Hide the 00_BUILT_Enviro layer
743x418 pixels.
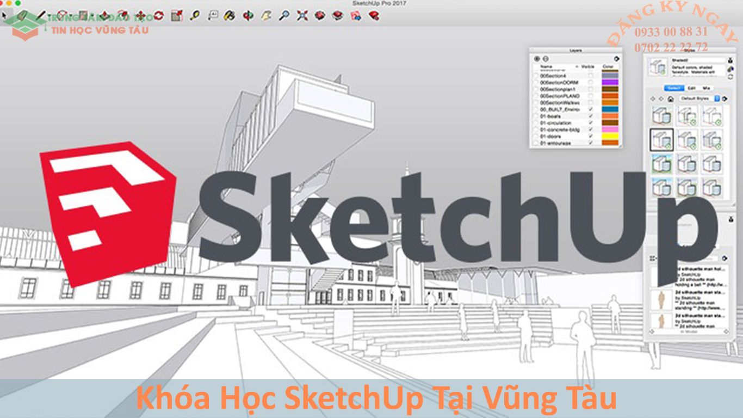coord(591,109)
